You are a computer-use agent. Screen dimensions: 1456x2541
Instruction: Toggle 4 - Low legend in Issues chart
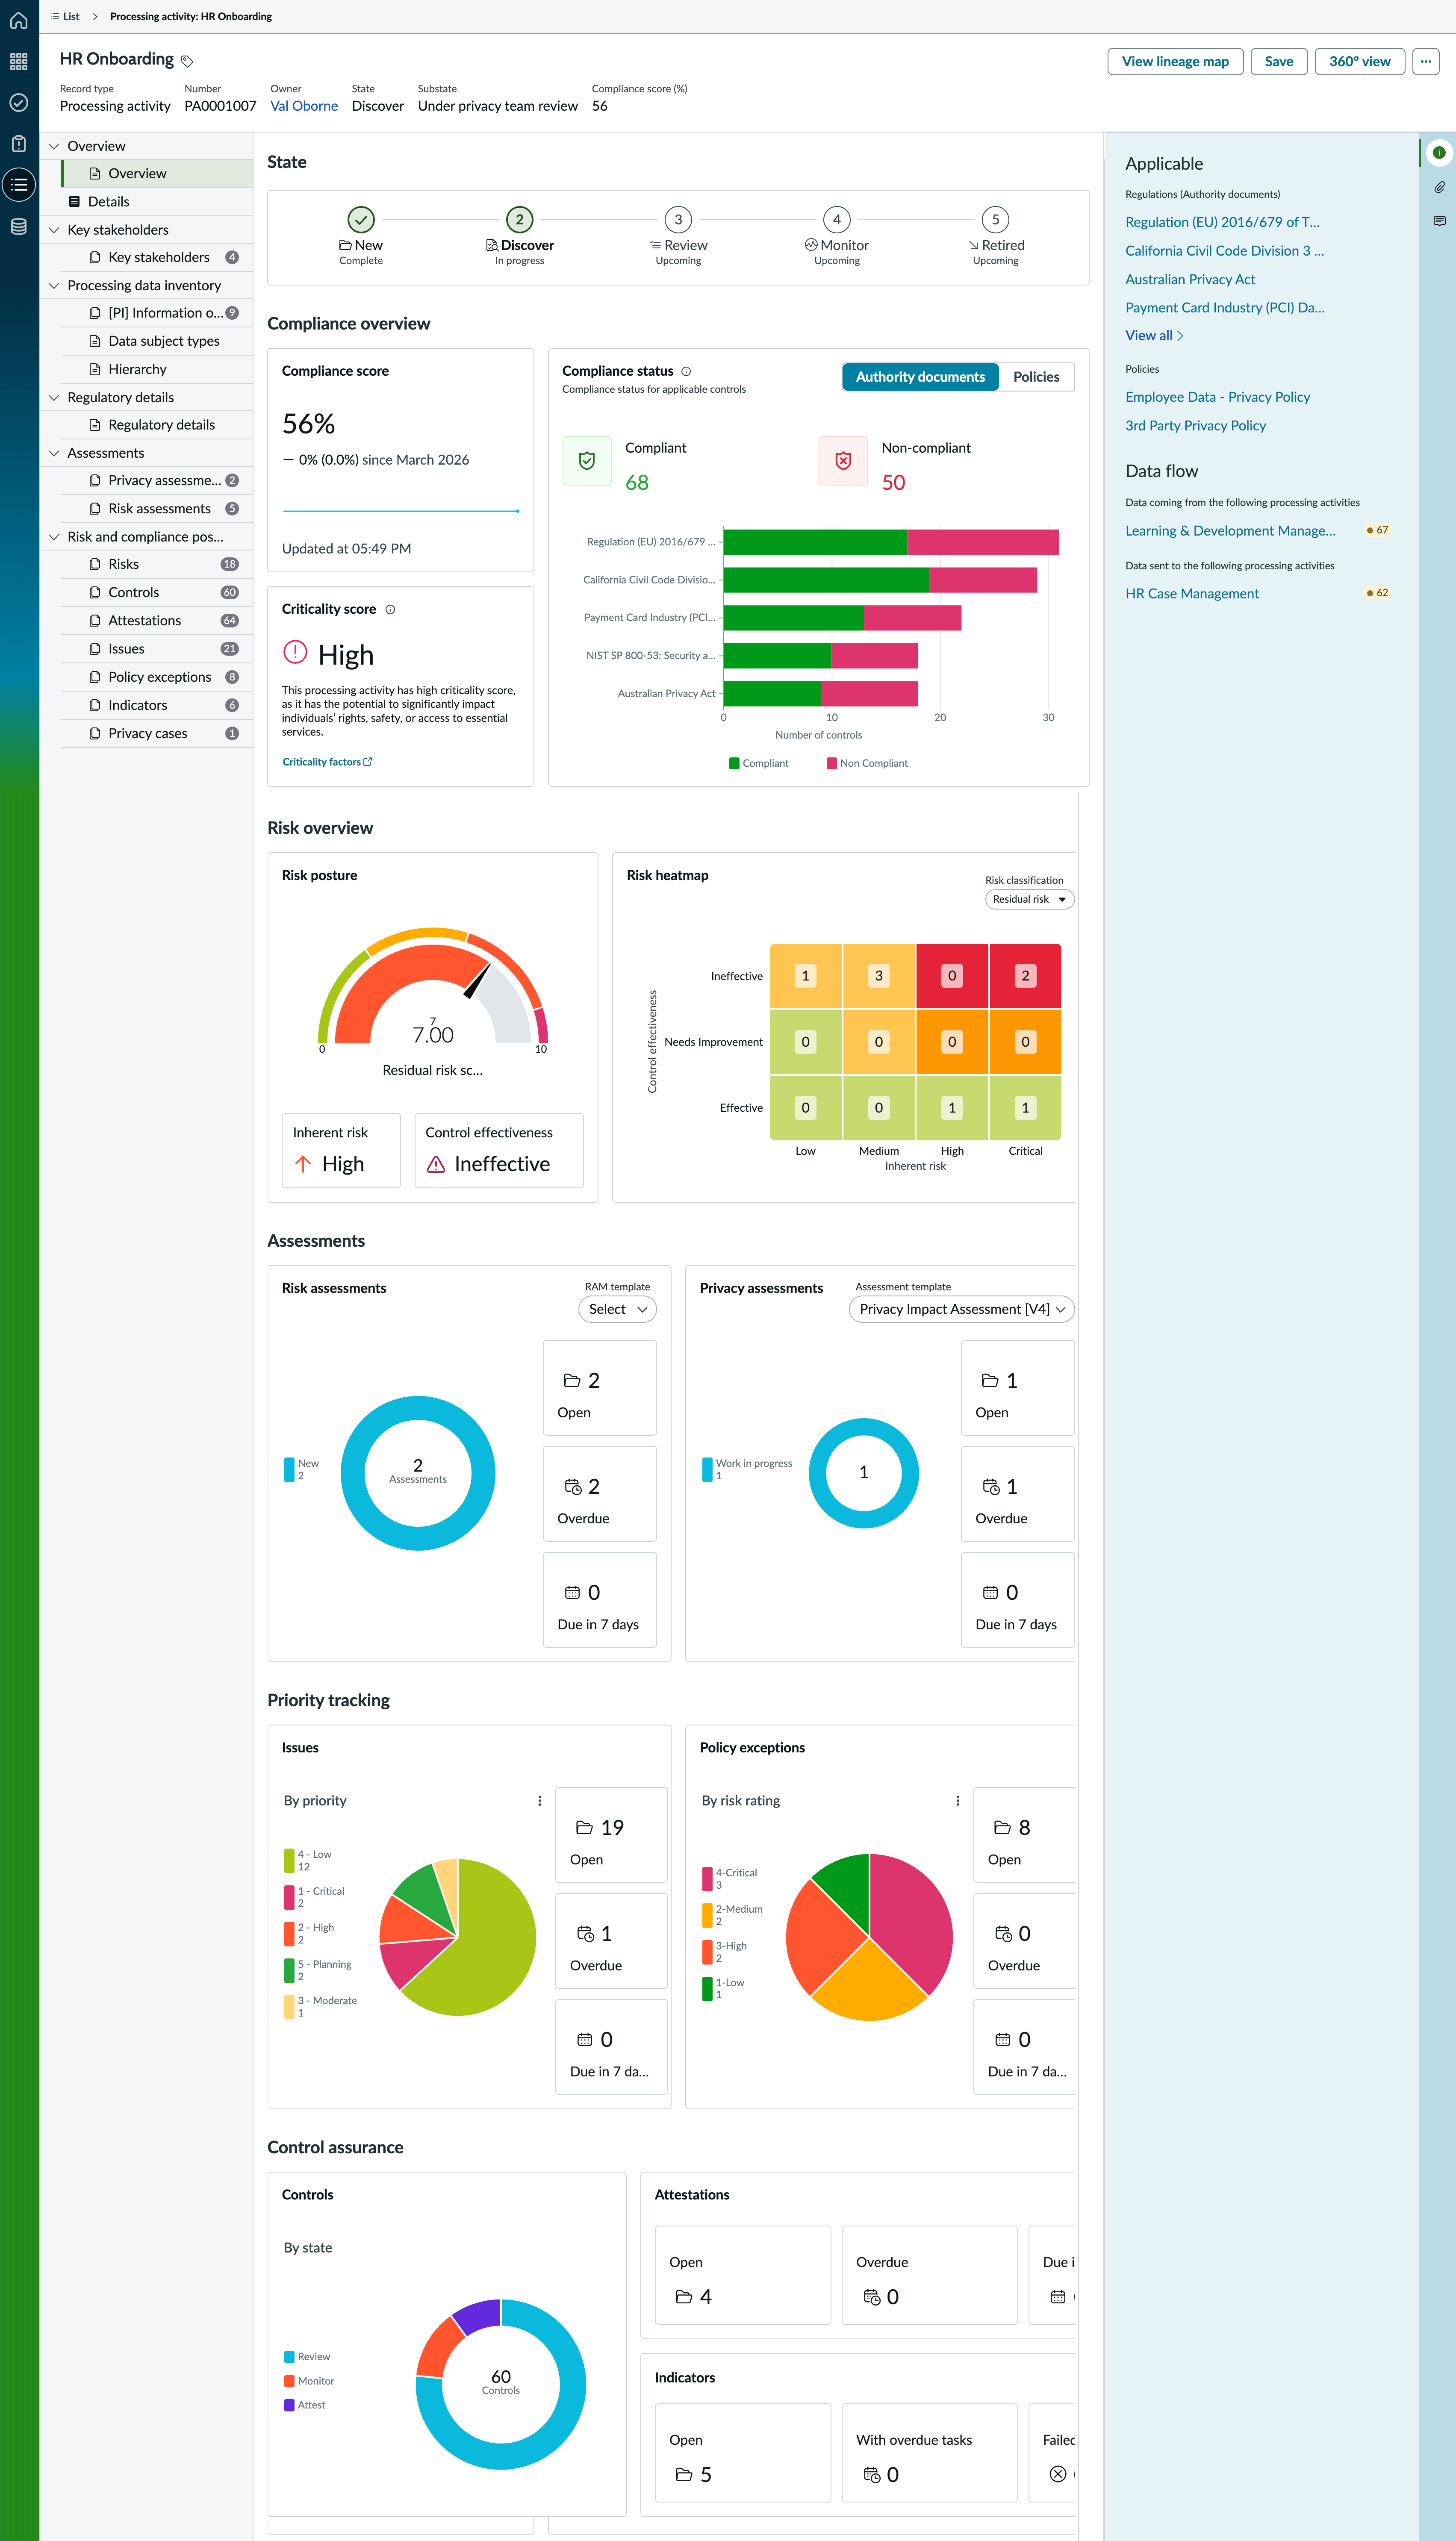tap(308, 1860)
